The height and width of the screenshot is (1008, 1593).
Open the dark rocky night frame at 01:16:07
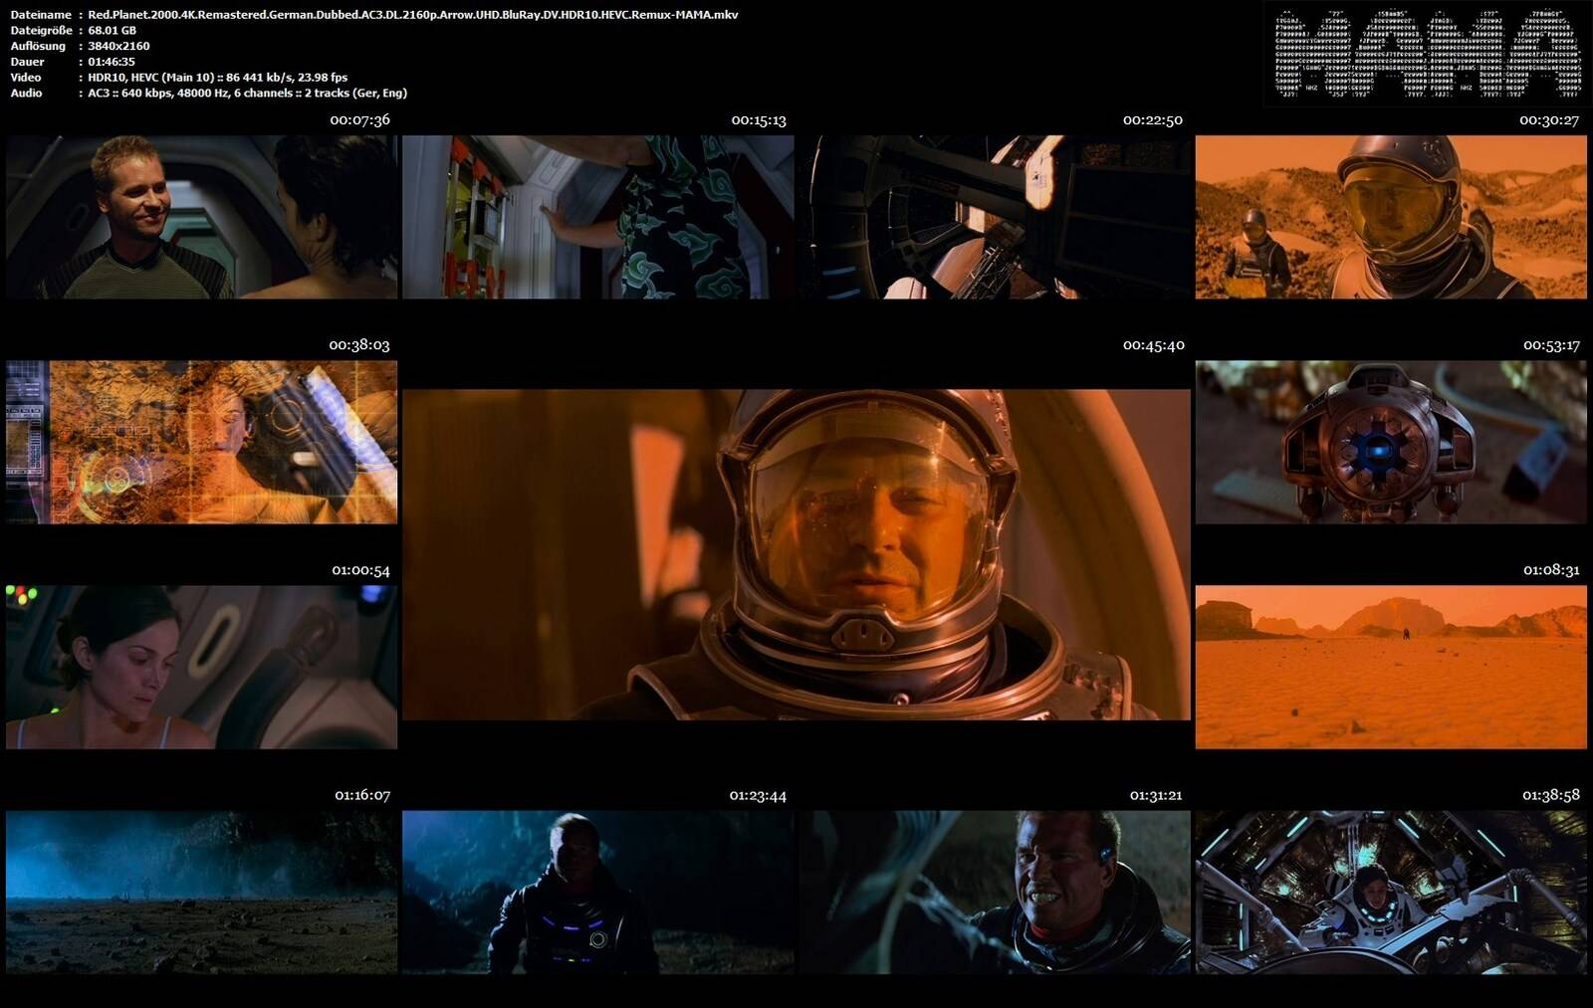[x=201, y=892]
